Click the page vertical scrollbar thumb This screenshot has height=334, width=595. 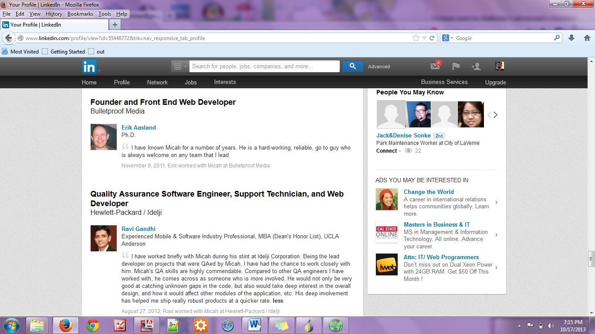[591, 258]
